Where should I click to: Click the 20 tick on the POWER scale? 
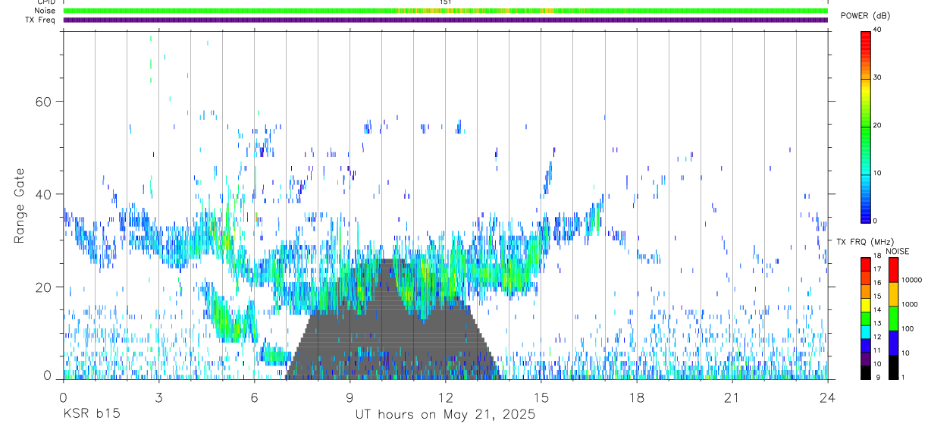point(877,125)
